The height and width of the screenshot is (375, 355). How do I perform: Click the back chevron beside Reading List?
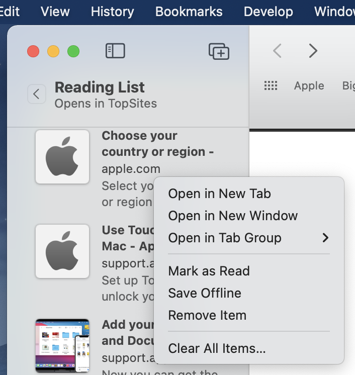pos(37,94)
